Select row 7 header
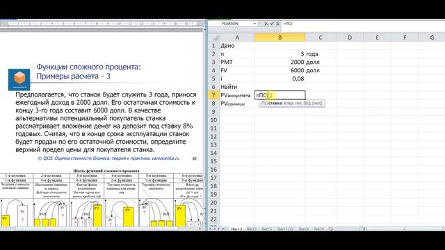This screenshot has height=250, width=445. pos(213,95)
